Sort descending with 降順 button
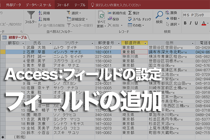Screen dimensions: 210x140 point(44,19)
